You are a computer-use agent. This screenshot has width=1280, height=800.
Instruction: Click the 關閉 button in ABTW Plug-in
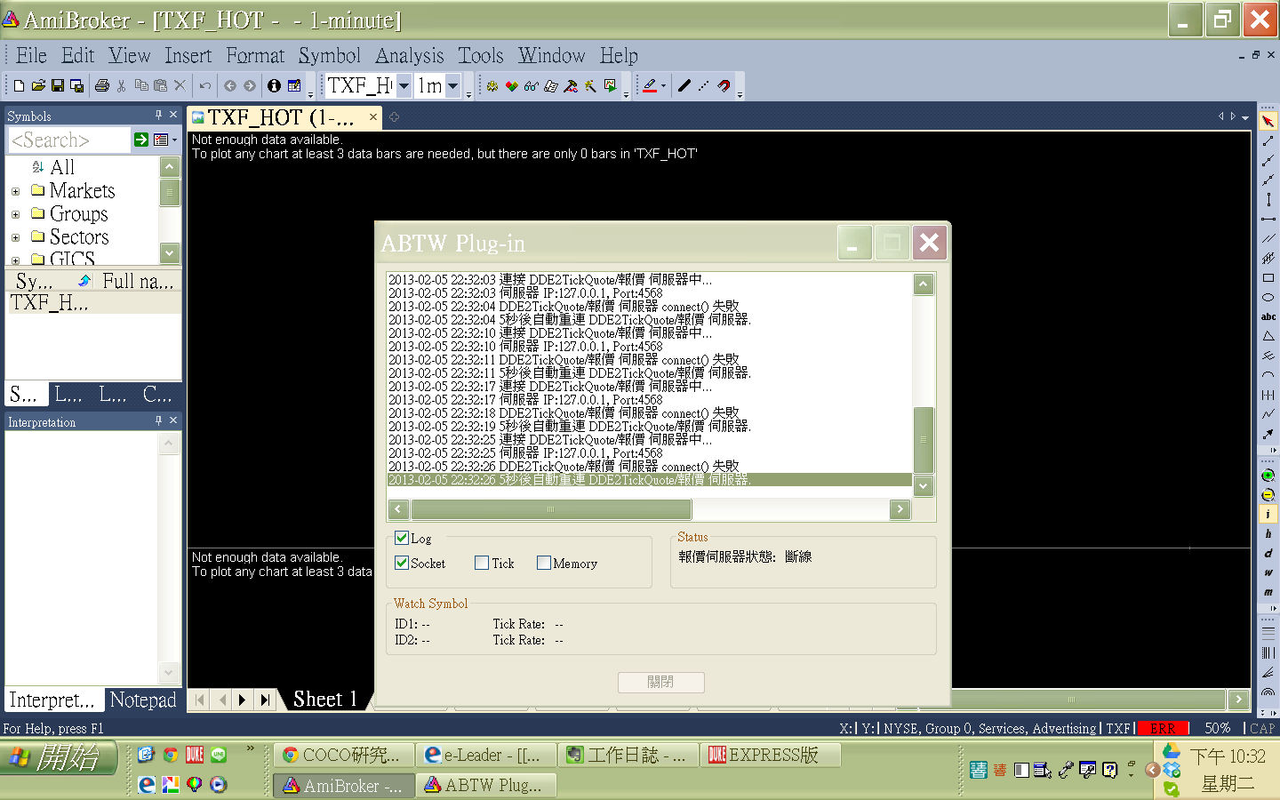(661, 682)
